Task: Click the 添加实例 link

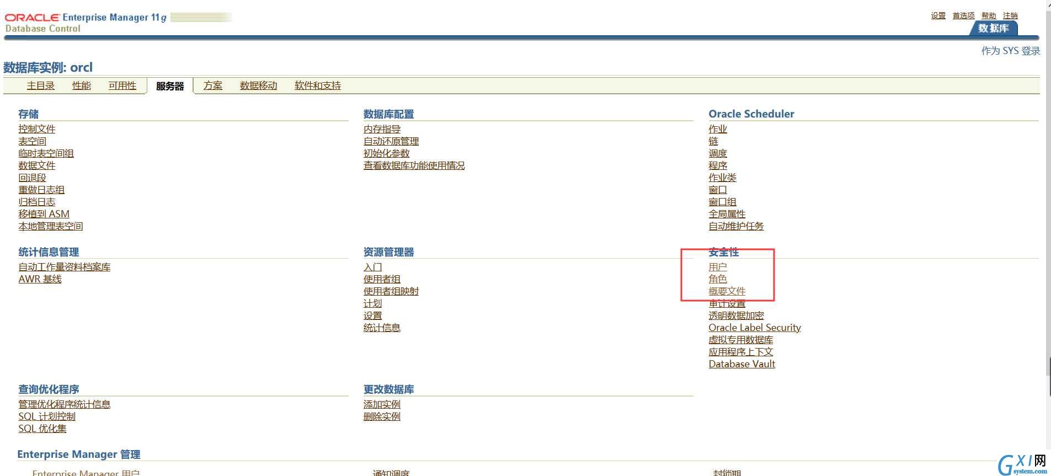Action: pyautogui.click(x=382, y=404)
